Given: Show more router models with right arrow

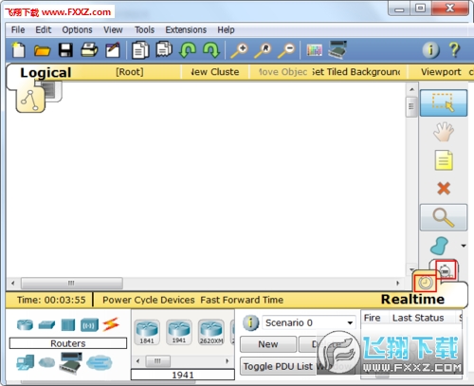Looking at the screenshot, I should (228, 360).
